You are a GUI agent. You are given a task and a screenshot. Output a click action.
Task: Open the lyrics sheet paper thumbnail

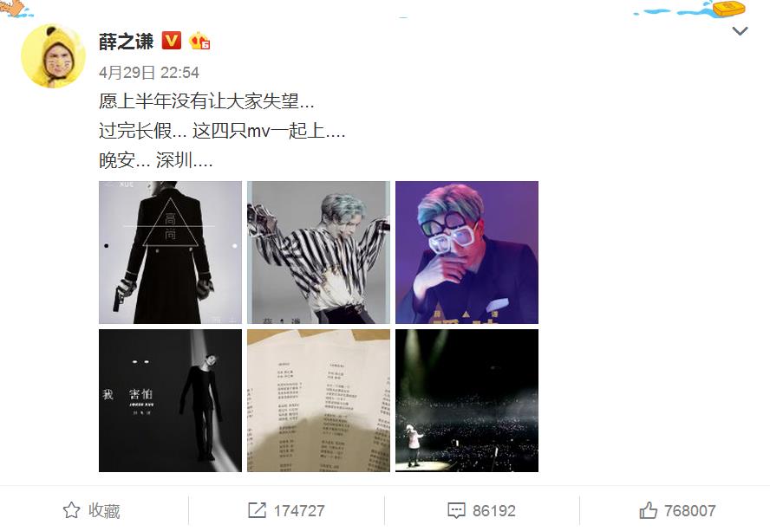[319, 400]
